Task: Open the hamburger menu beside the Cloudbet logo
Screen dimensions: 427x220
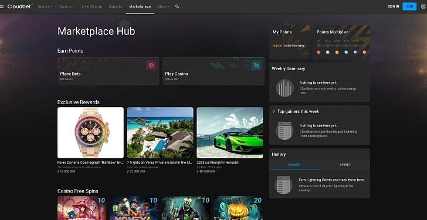Action: [x=2, y=6]
